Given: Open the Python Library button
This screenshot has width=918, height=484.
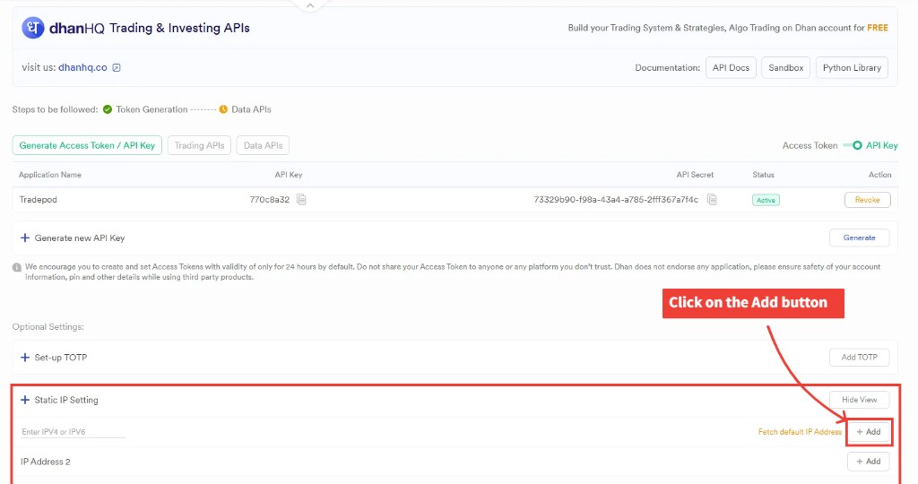Looking at the screenshot, I should tap(852, 68).
